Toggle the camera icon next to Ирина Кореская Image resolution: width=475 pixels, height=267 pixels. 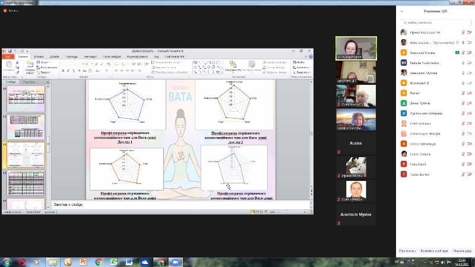(469, 32)
